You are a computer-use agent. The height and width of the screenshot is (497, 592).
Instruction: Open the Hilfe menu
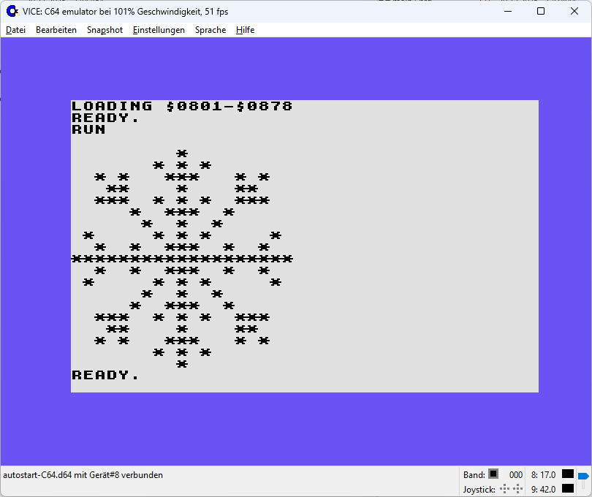point(245,30)
